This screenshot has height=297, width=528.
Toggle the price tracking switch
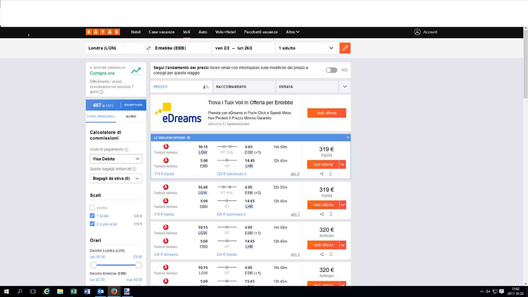click(x=332, y=70)
